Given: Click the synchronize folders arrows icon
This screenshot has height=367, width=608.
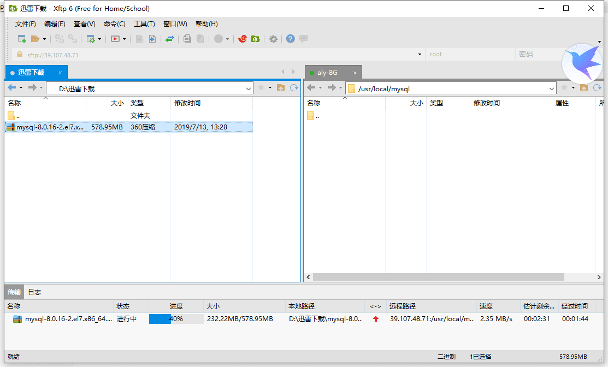Looking at the screenshot, I should click(170, 39).
